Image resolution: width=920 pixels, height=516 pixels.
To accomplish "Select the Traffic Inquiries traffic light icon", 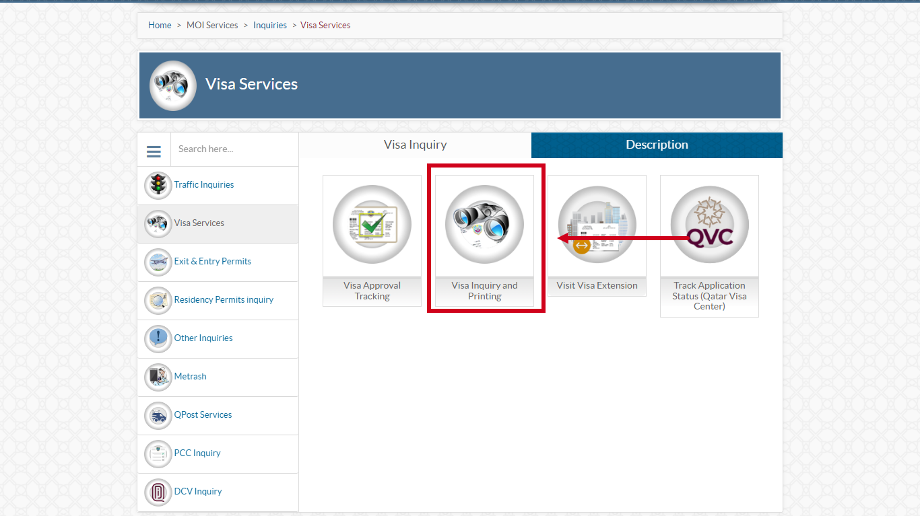I will [x=158, y=185].
